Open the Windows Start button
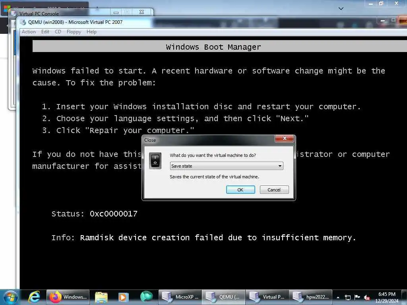This screenshot has height=305, width=407. [10, 297]
